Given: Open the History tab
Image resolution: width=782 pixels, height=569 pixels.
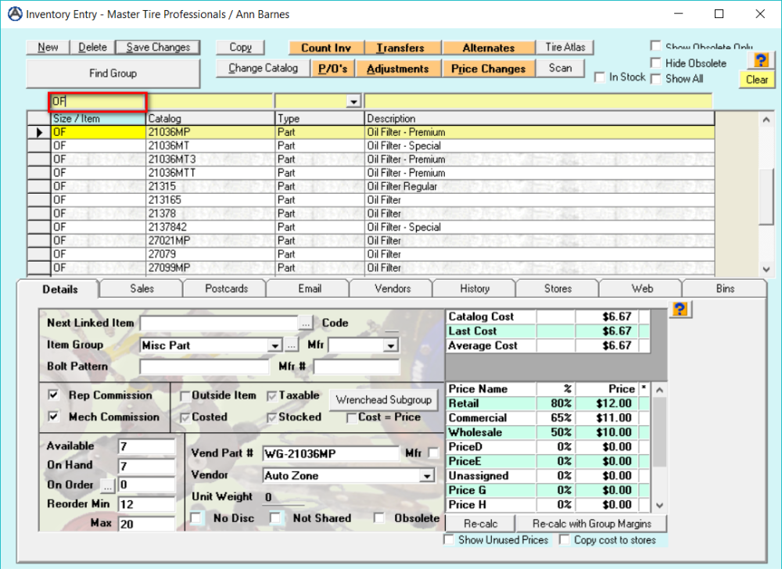Looking at the screenshot, I should 474,288.
